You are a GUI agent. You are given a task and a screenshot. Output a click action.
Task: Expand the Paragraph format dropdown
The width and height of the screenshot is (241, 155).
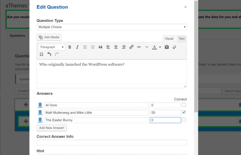pos(51,47)
